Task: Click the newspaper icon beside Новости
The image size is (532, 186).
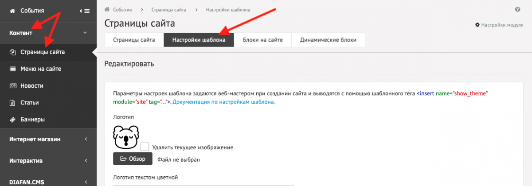Action: (x=12, y=85)
